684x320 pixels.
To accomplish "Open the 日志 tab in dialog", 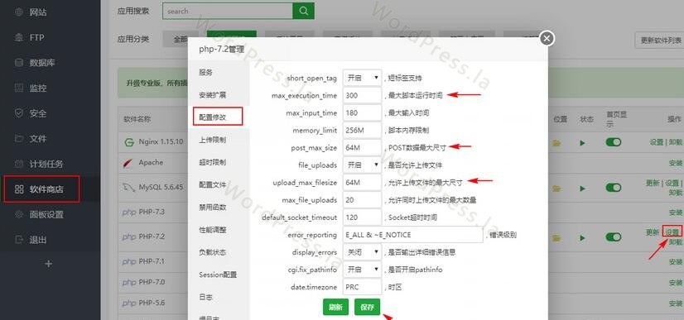I will pos(206,297).
